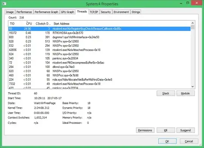Select thread 224 ndis.sys row

point(99,80)
